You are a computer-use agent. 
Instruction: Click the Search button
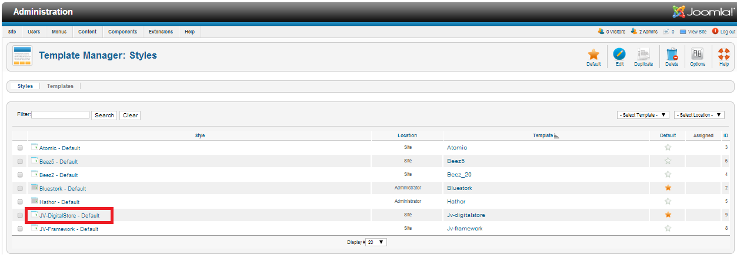point(104,116)
